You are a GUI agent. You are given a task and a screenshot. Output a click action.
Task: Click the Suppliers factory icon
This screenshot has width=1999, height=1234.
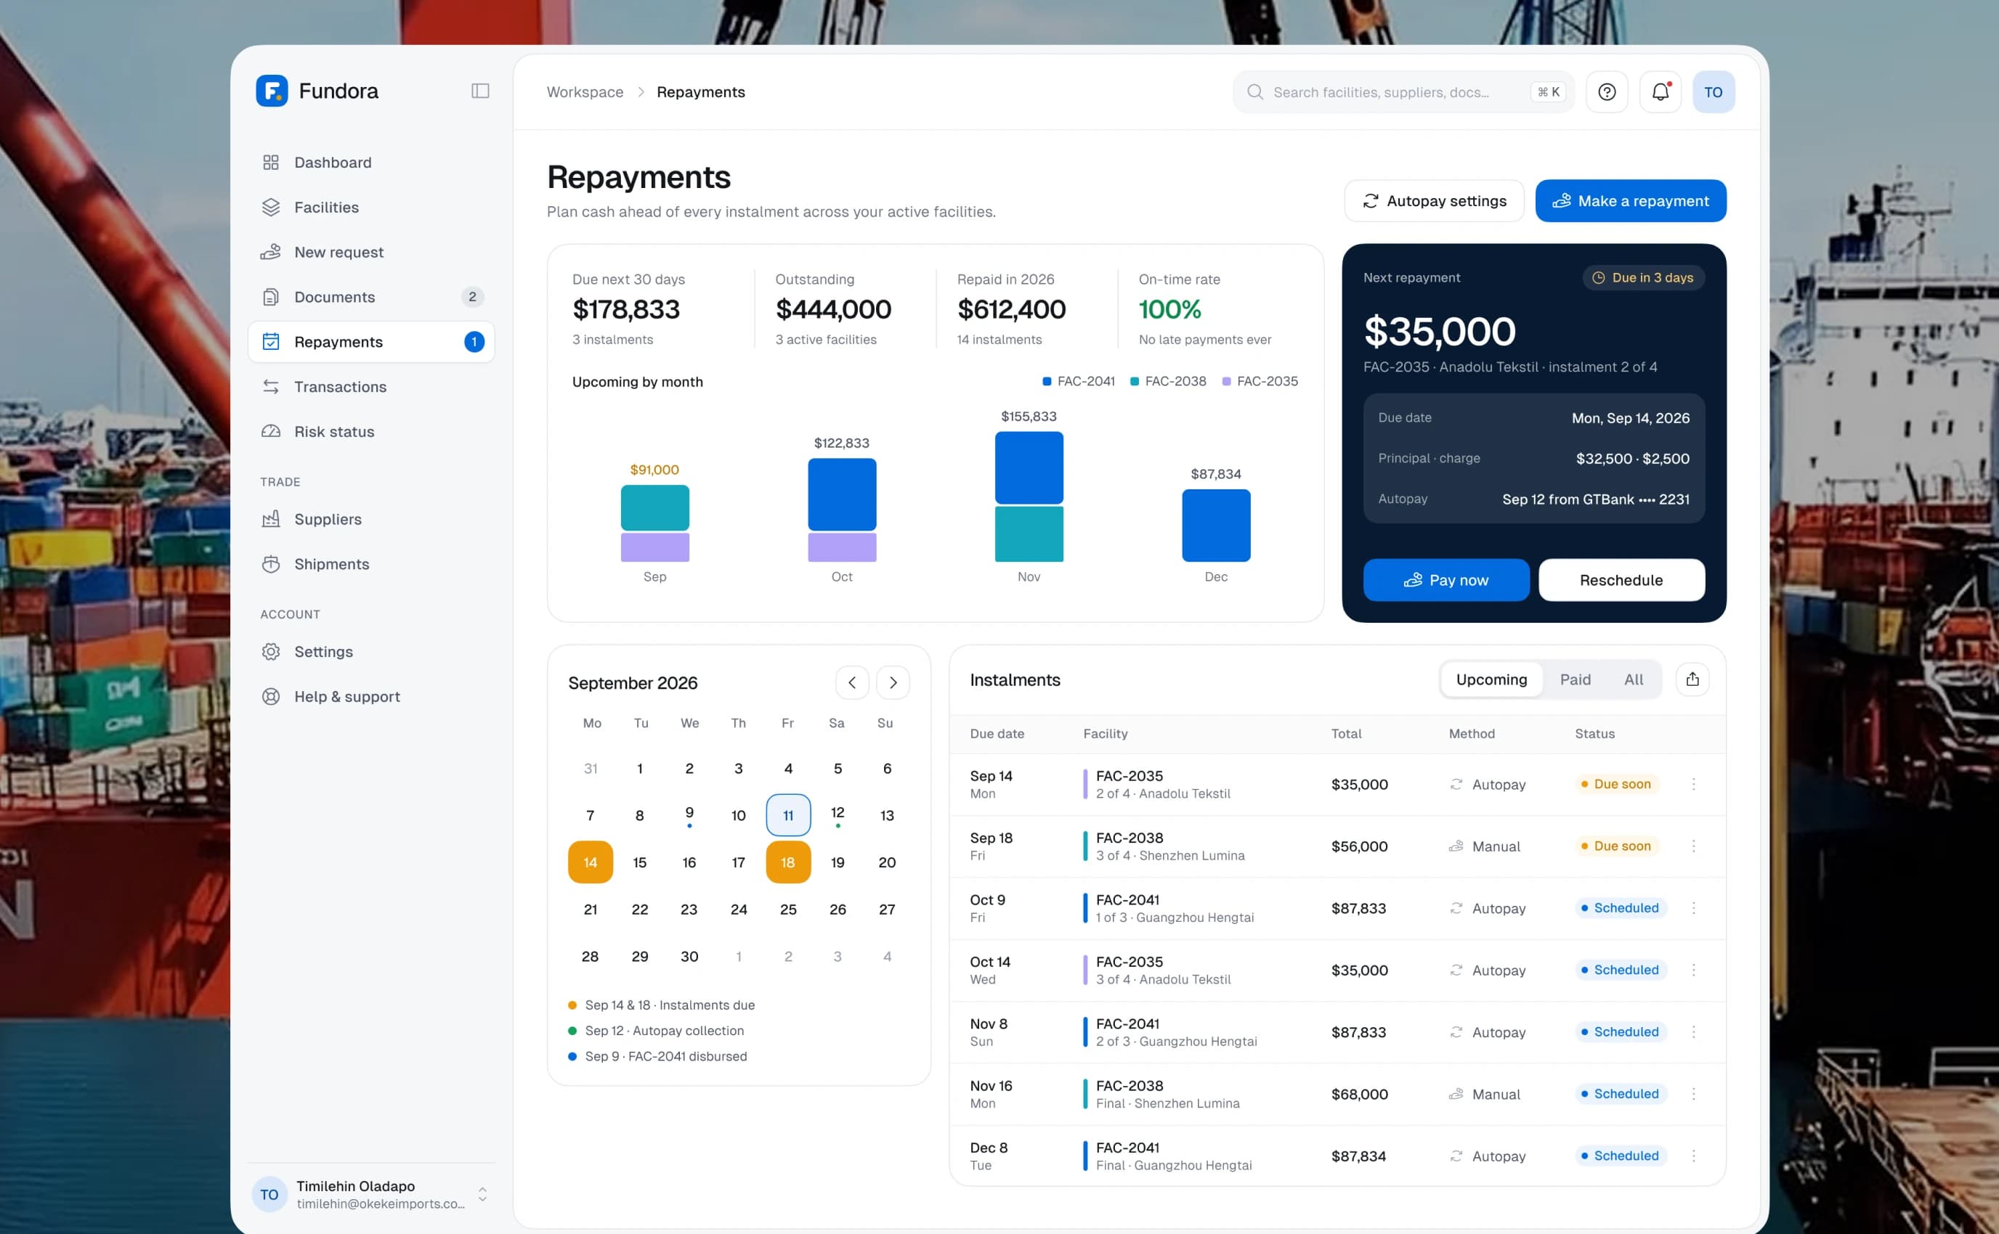[271, 519]
